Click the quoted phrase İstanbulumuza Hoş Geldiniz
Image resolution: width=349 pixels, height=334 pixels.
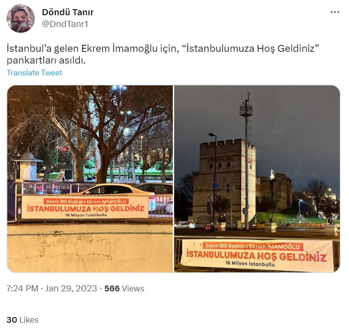251,48
